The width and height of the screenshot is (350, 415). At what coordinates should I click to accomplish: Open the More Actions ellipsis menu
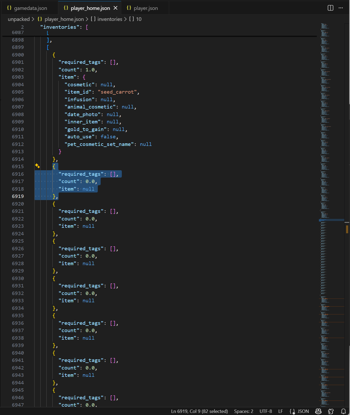pos(341,8)
